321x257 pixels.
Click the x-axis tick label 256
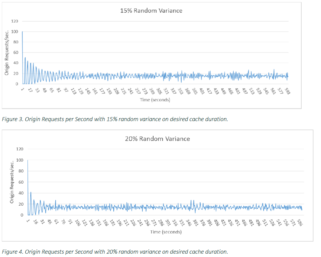click(147, 223)
